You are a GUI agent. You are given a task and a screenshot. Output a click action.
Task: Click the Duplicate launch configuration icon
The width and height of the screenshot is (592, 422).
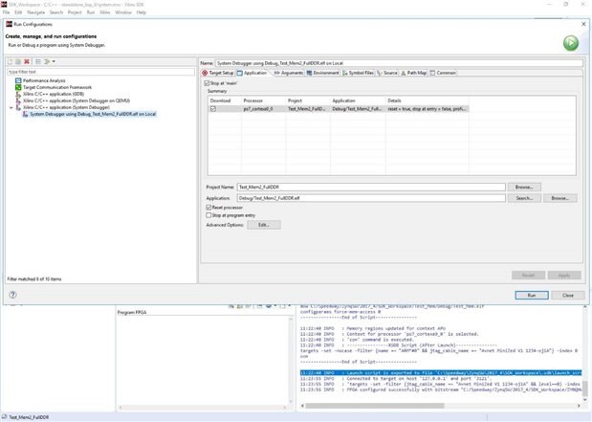point(18,61)
